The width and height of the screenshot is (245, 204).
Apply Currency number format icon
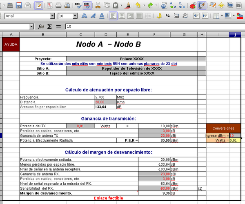(159, 16)
